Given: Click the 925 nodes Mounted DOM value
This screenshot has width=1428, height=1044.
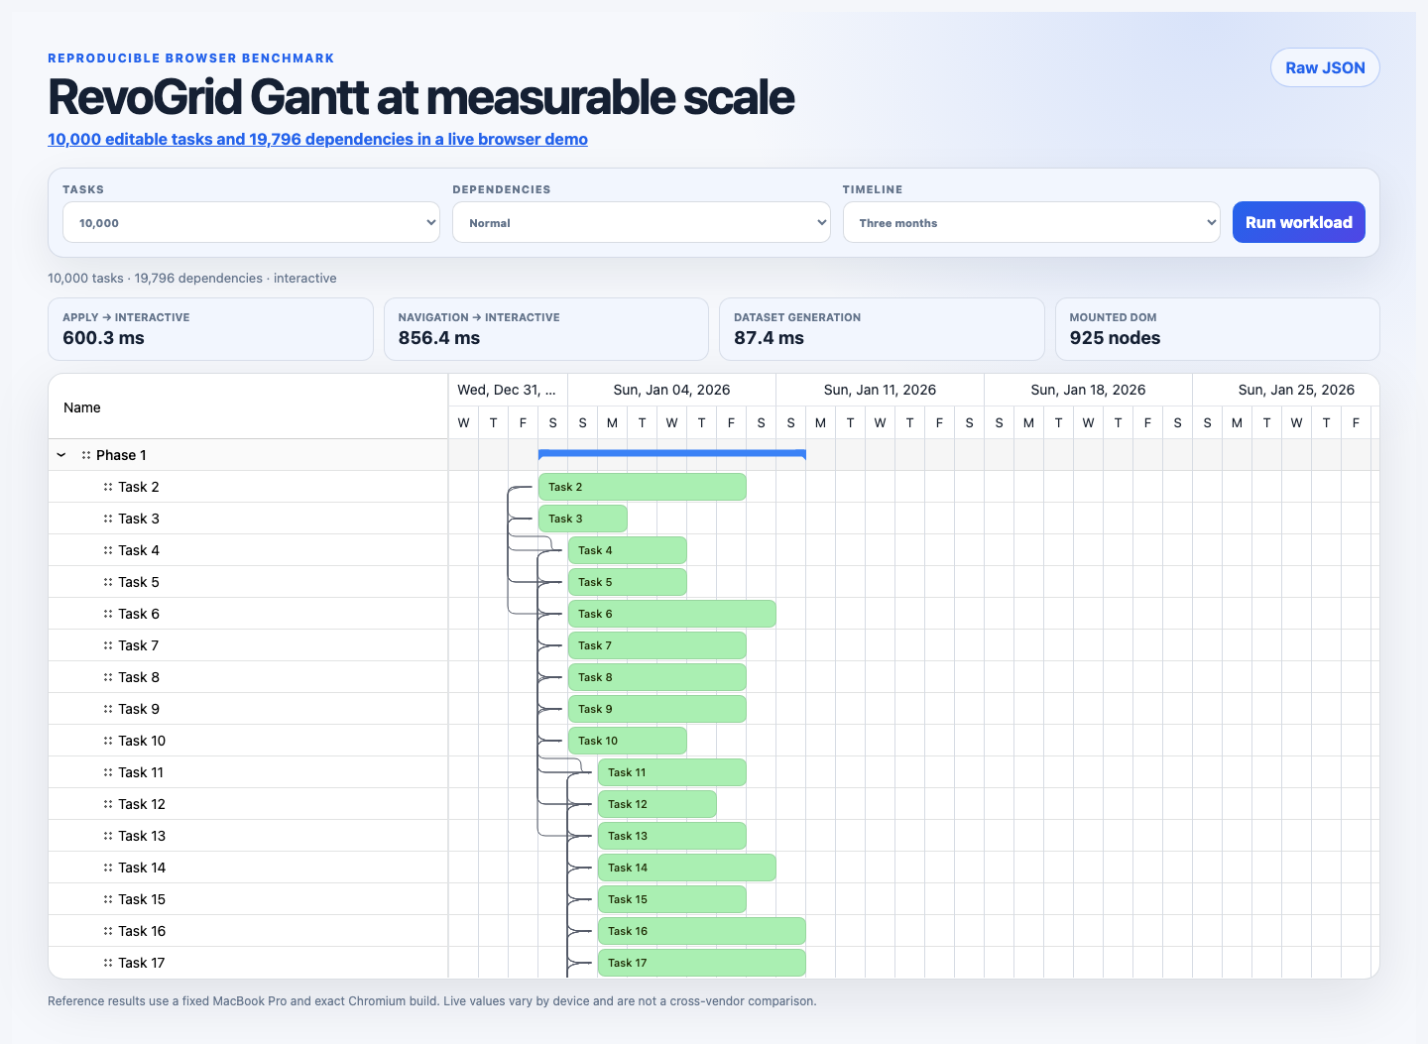Looking at the screenshot, I should [x=1115, y=338].
